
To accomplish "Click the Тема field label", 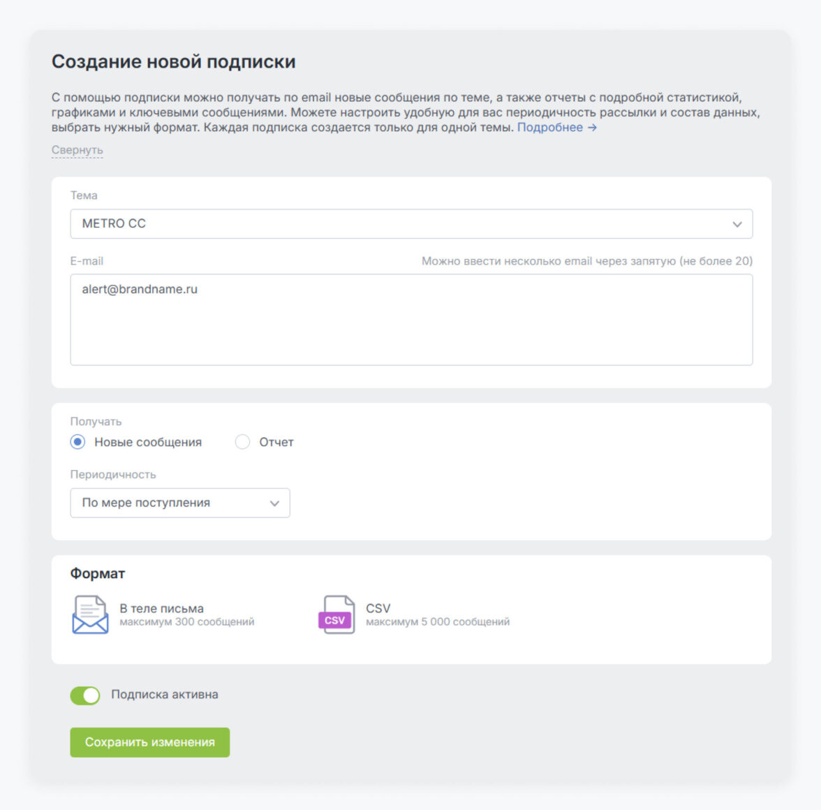I will pos(84,196).
